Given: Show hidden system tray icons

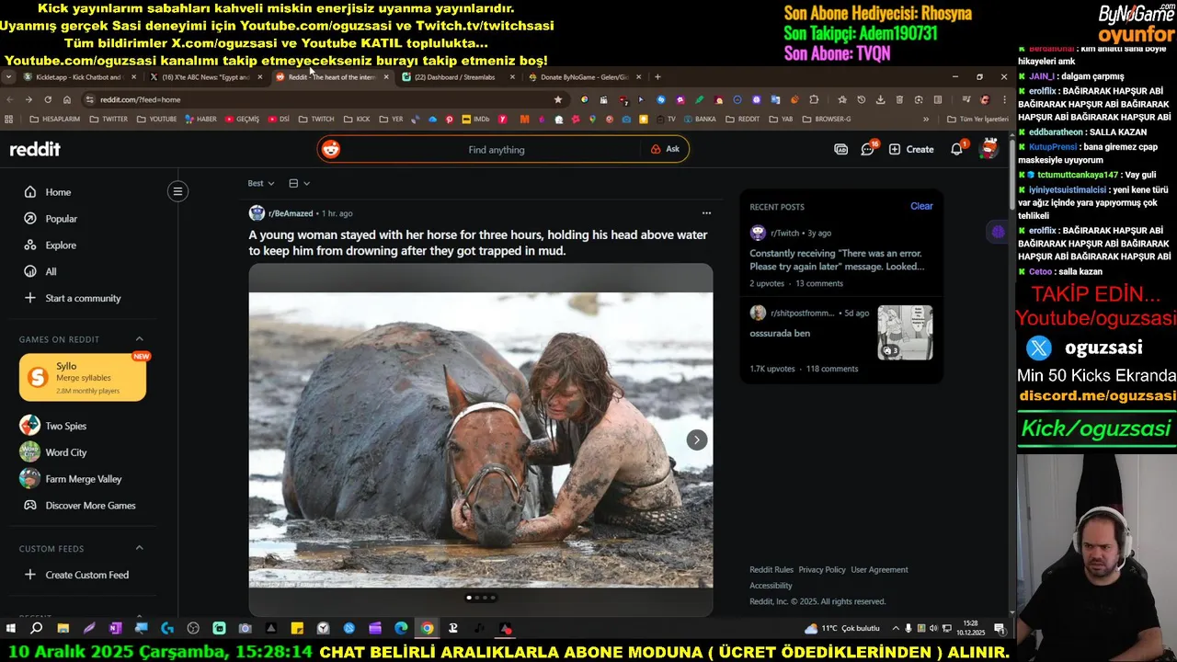Looking at the screenshot, I should click(x=895, y=629).
